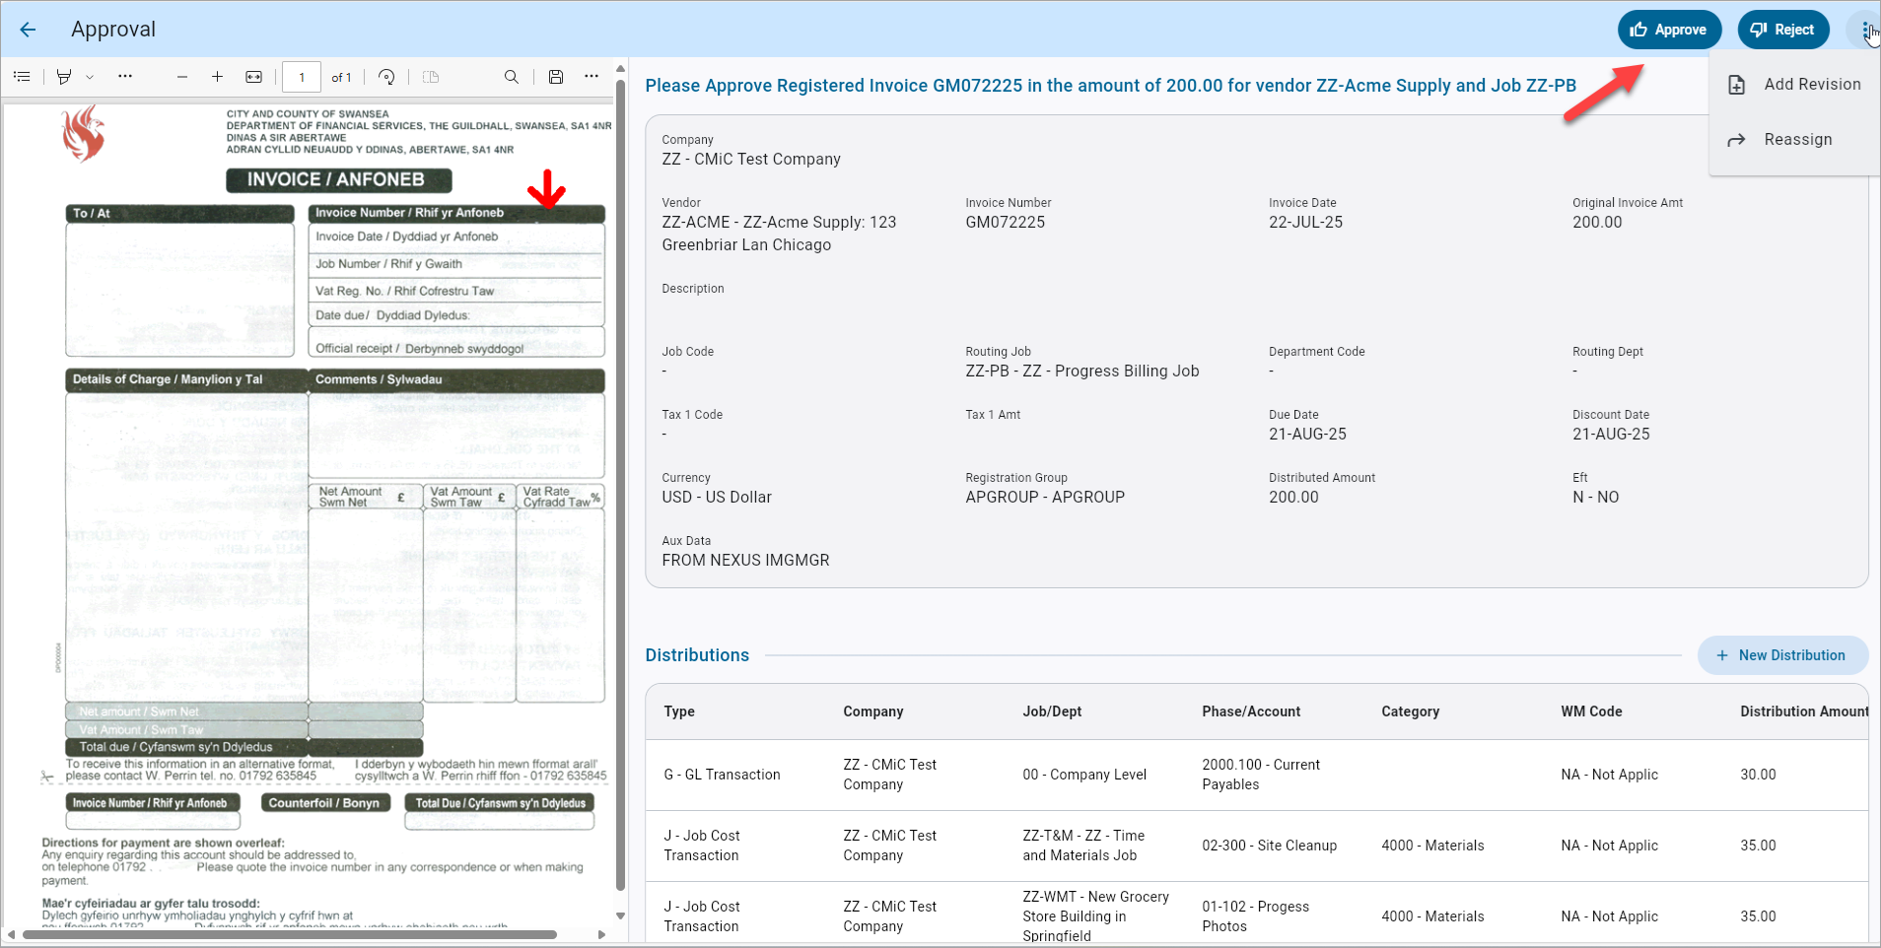Click invoice date 22-JUL-25 value
Viewport: 1881px width, 948px height.
point(1305,223)
